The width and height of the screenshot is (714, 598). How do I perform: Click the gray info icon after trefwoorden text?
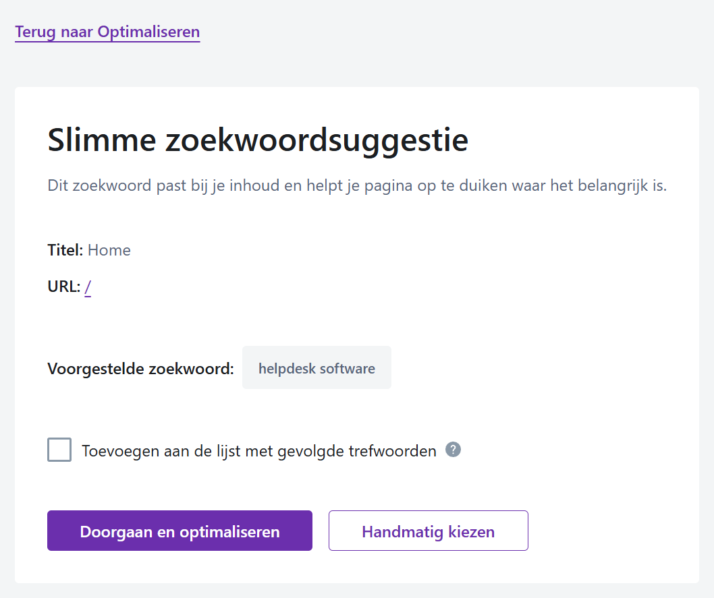point(453,450)
